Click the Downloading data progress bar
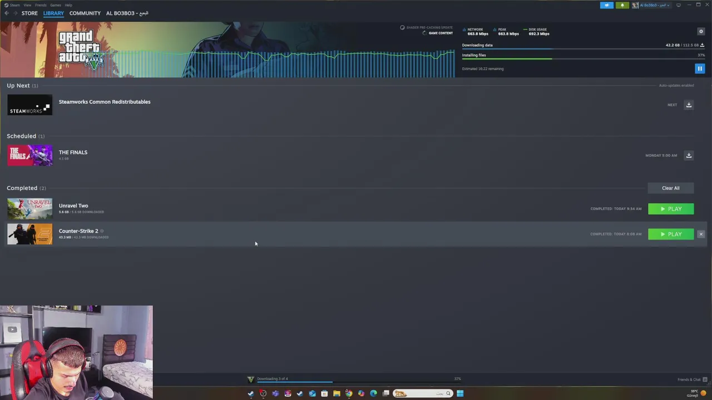 (x=584, y=49)
